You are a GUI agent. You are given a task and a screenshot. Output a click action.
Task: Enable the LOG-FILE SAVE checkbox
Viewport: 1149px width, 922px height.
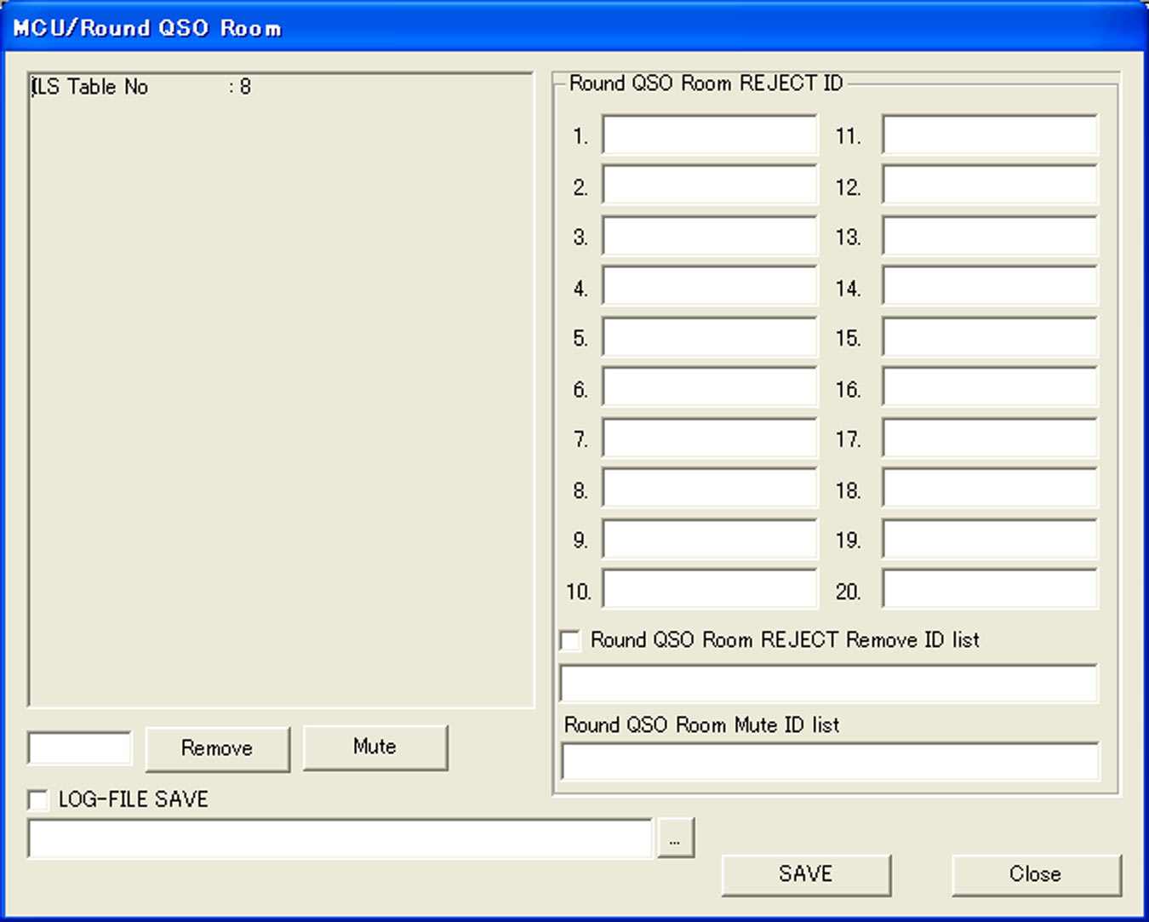(38, 799)
